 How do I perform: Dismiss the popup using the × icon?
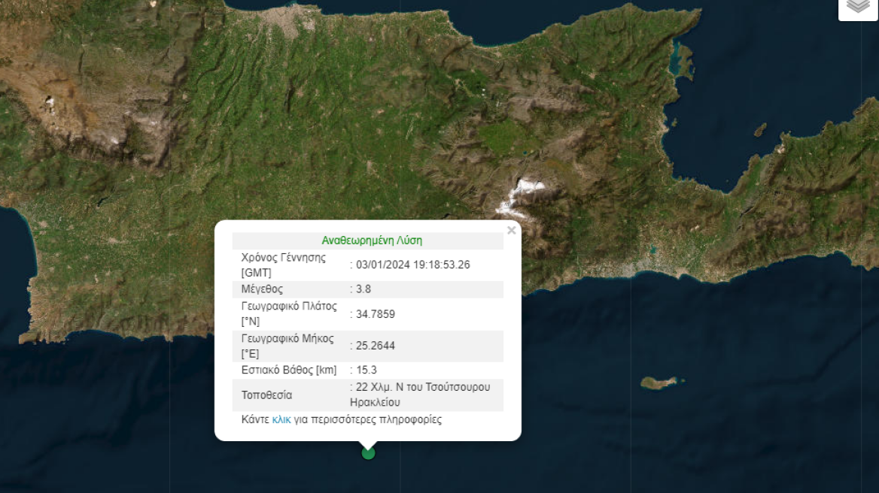pyautogui.click(x=511, y=230)
